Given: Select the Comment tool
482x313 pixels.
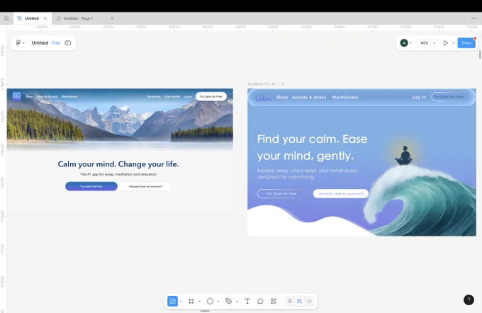Looking at the screenshot, I should click(x=260, y=301).
